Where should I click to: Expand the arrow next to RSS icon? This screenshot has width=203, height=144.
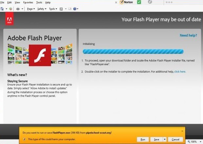click(66, 9)
